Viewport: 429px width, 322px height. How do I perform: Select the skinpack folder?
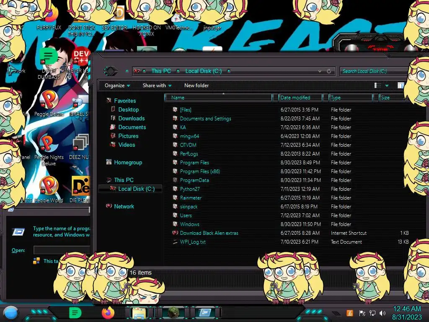(x=189, y=206)
